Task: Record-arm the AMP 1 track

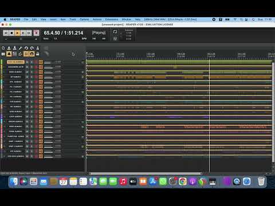Action: pos(36,141)
